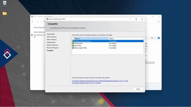Screen dimensions: 191x107
Task: Select the Select Features step
Action: click(x=52, y=40)
